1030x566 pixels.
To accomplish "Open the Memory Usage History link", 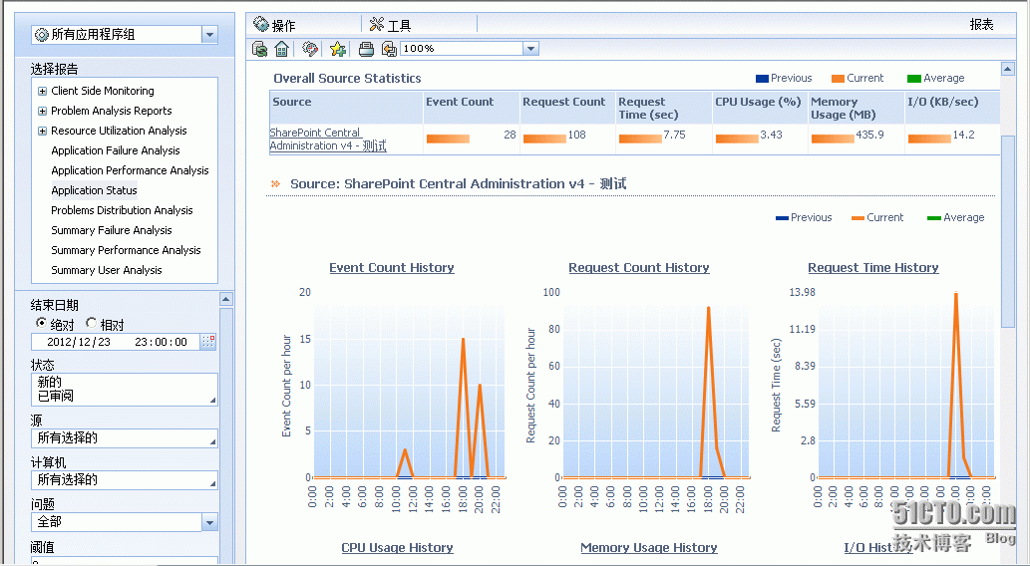I will [x=648, y=548].
